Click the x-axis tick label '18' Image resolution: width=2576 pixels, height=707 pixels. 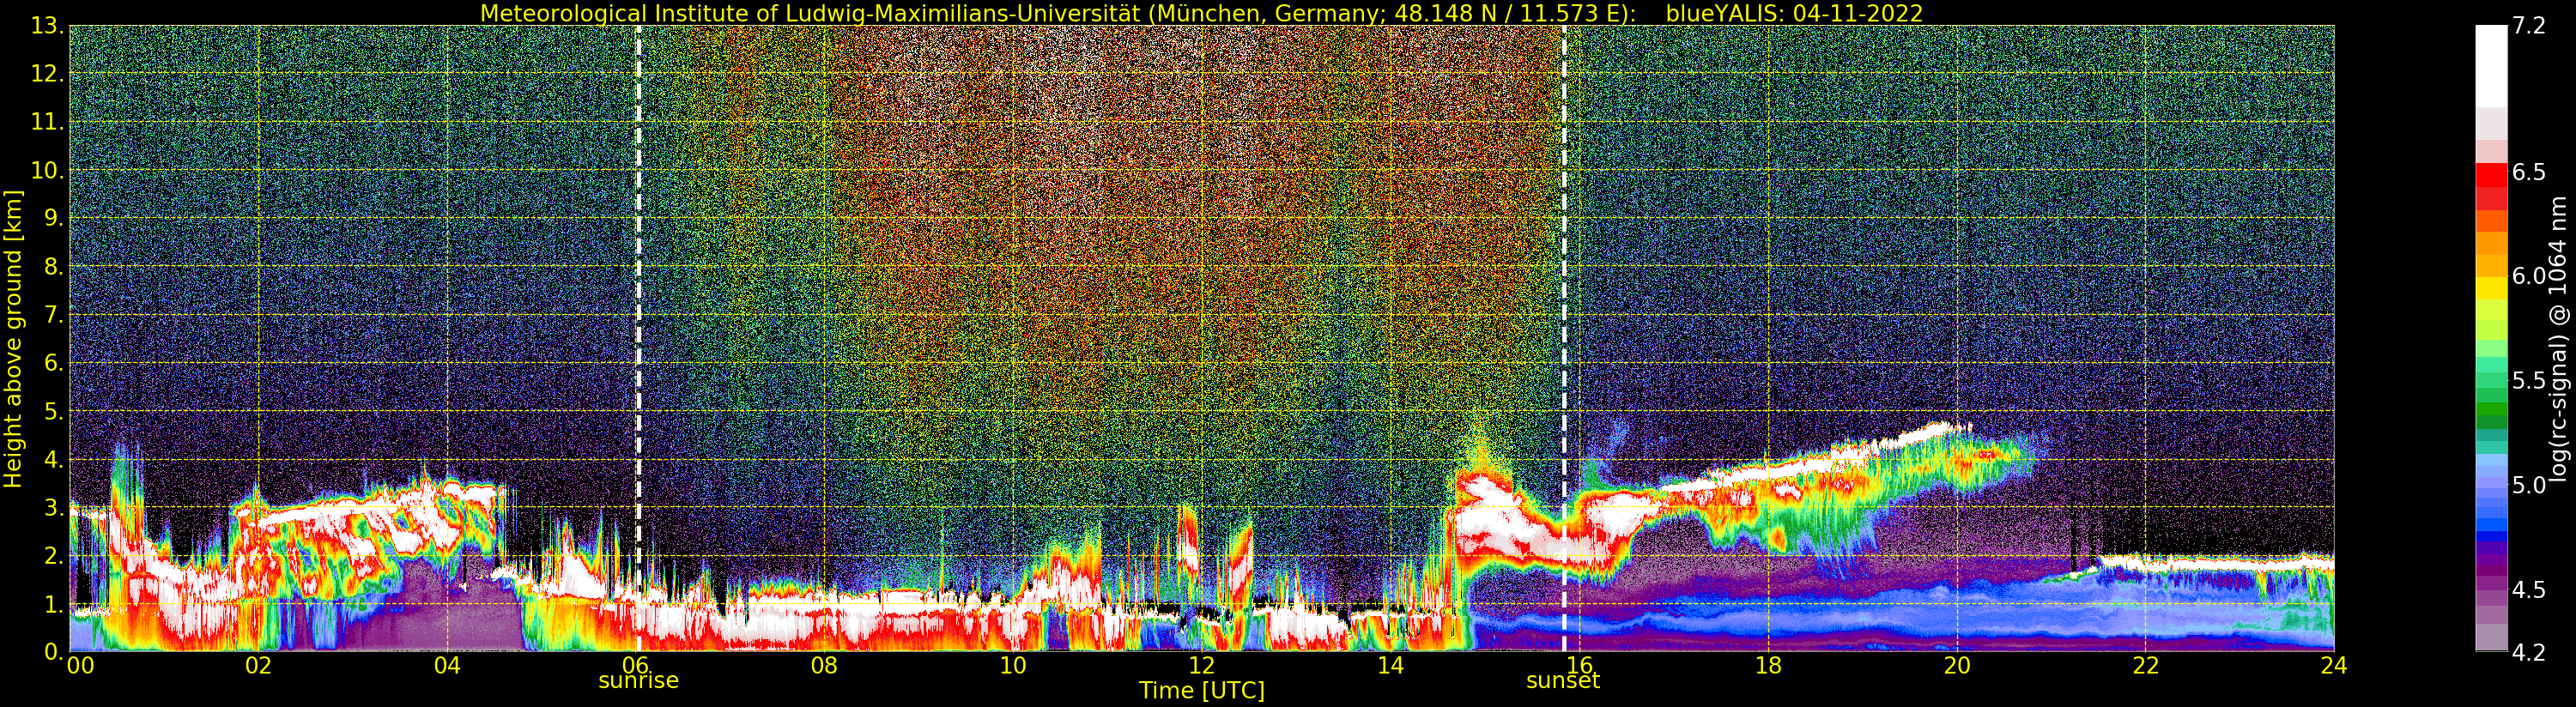coord(1768,665)
